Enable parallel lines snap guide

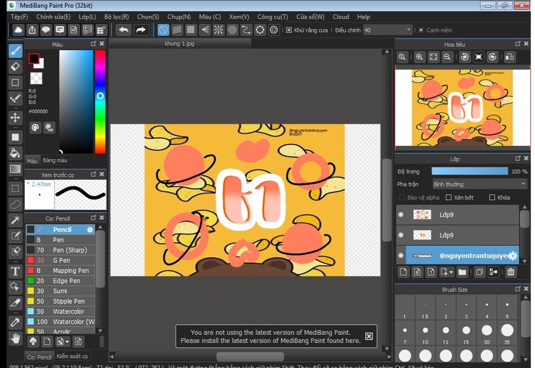[177, 30]
